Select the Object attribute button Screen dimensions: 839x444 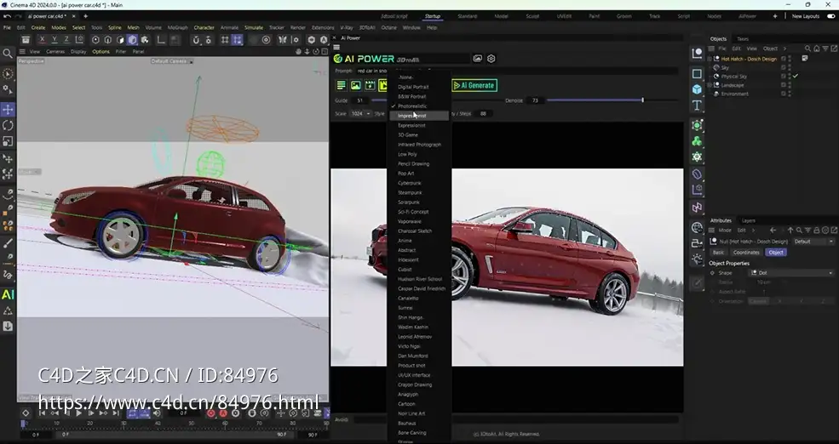point(775,252)
